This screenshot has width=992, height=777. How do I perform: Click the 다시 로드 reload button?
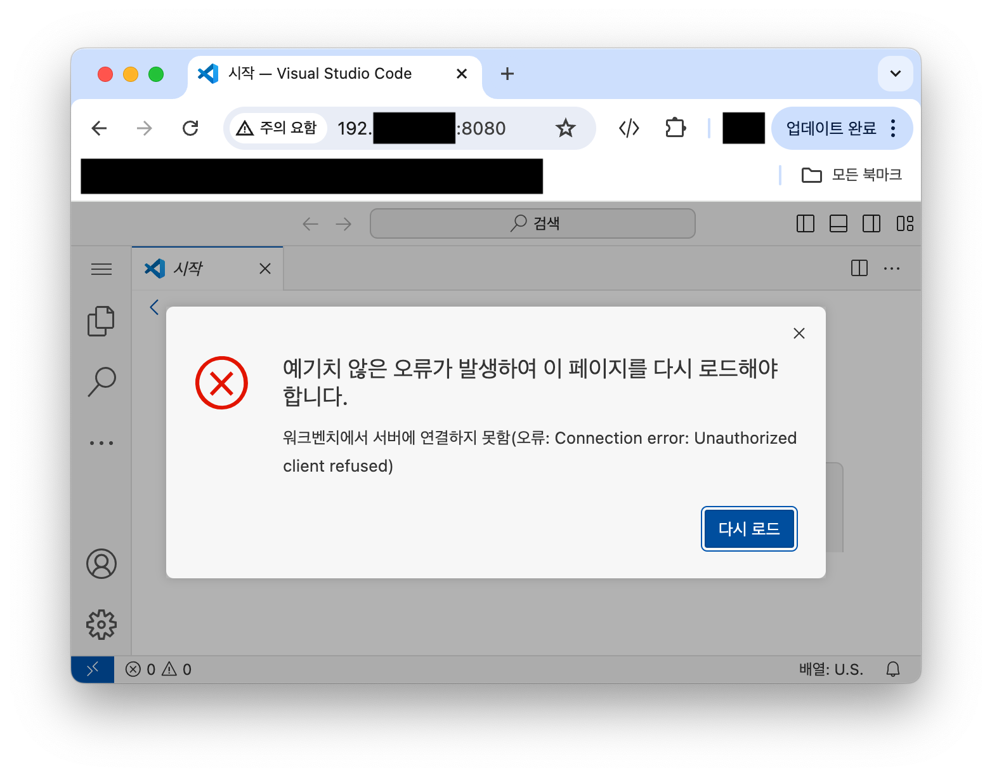749,529
